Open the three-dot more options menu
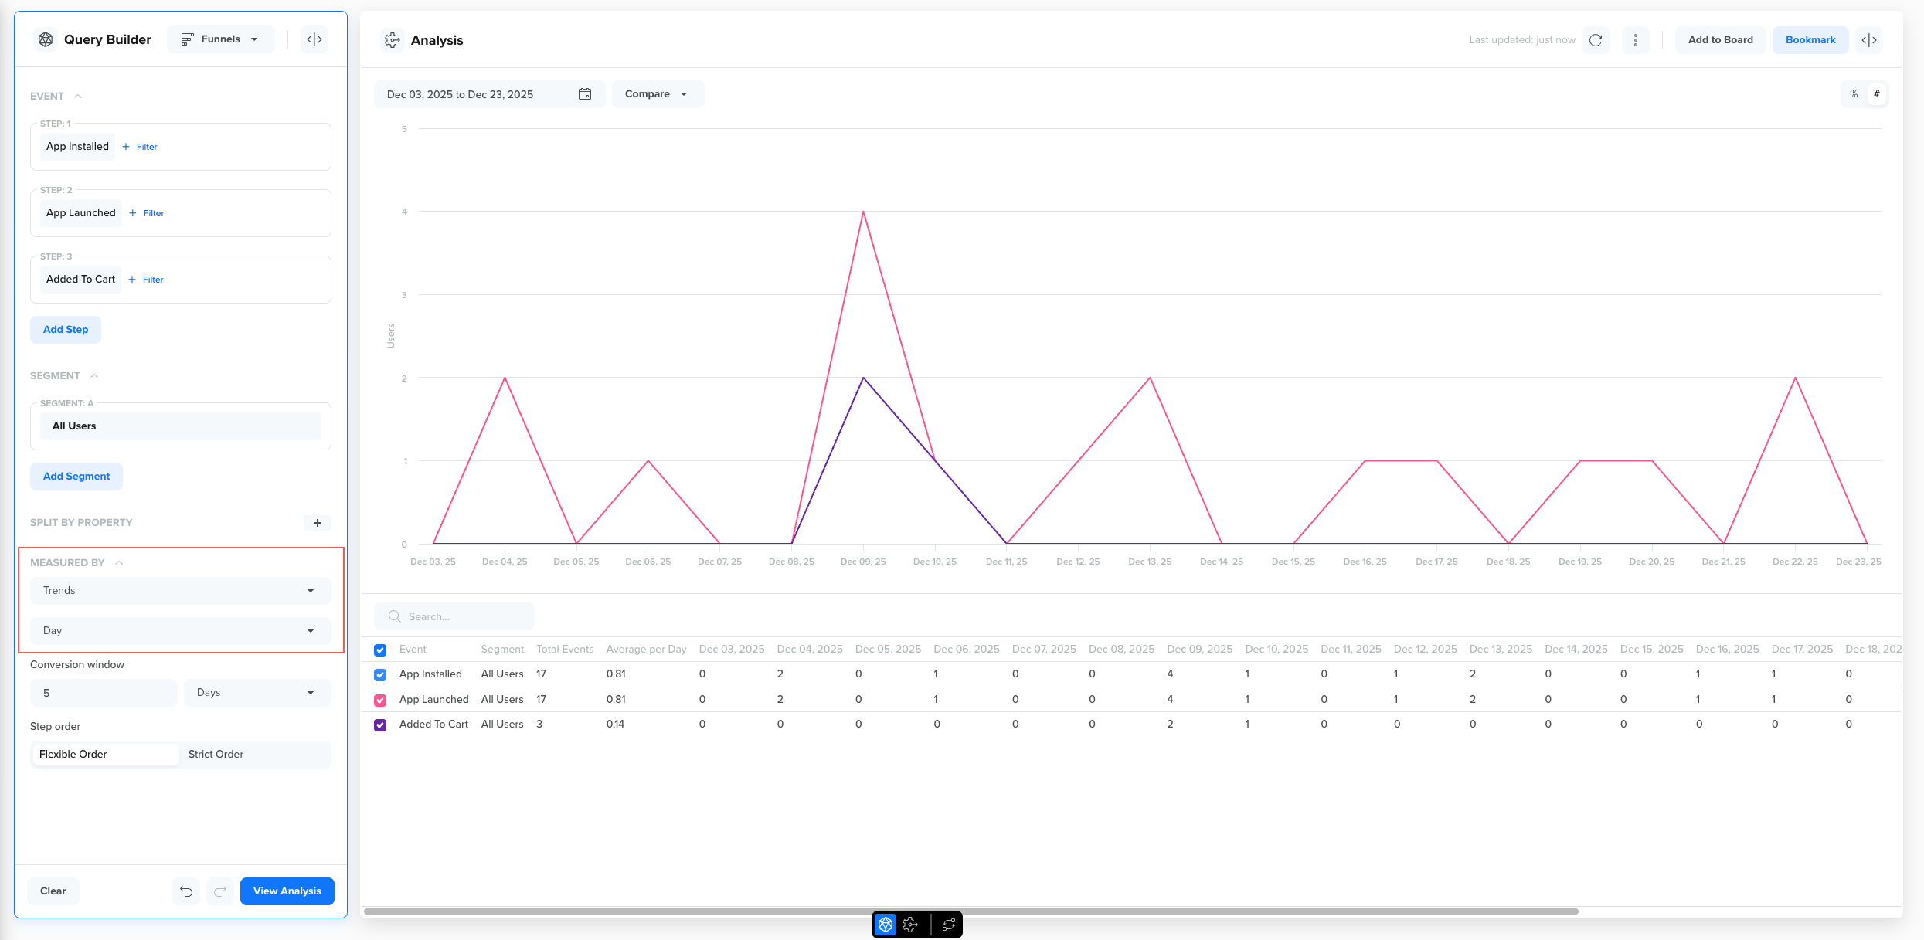Image resolution: width=1924 pixels, height=940 pixels. (x=1636, y=40)
